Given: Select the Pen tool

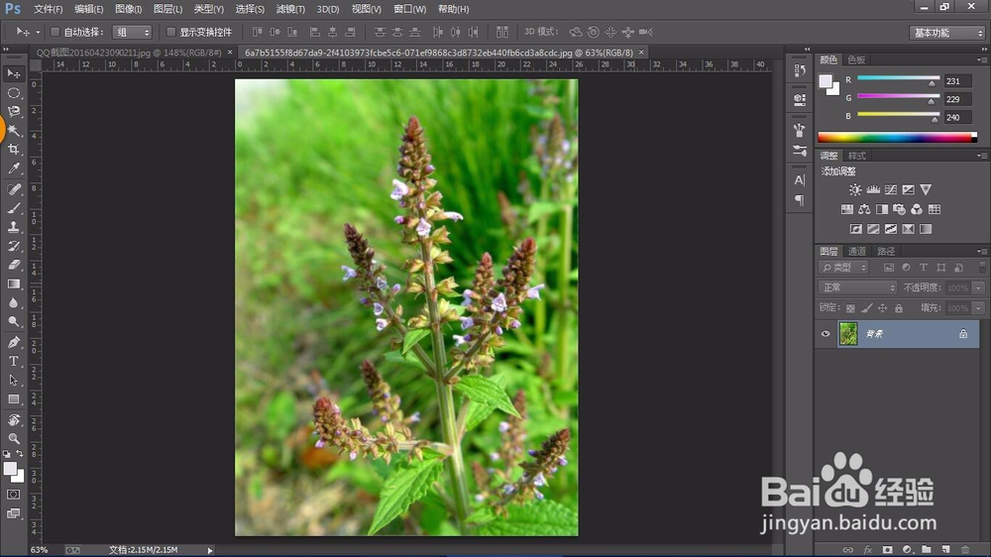Looking at the screenshot, I should 13,342.
